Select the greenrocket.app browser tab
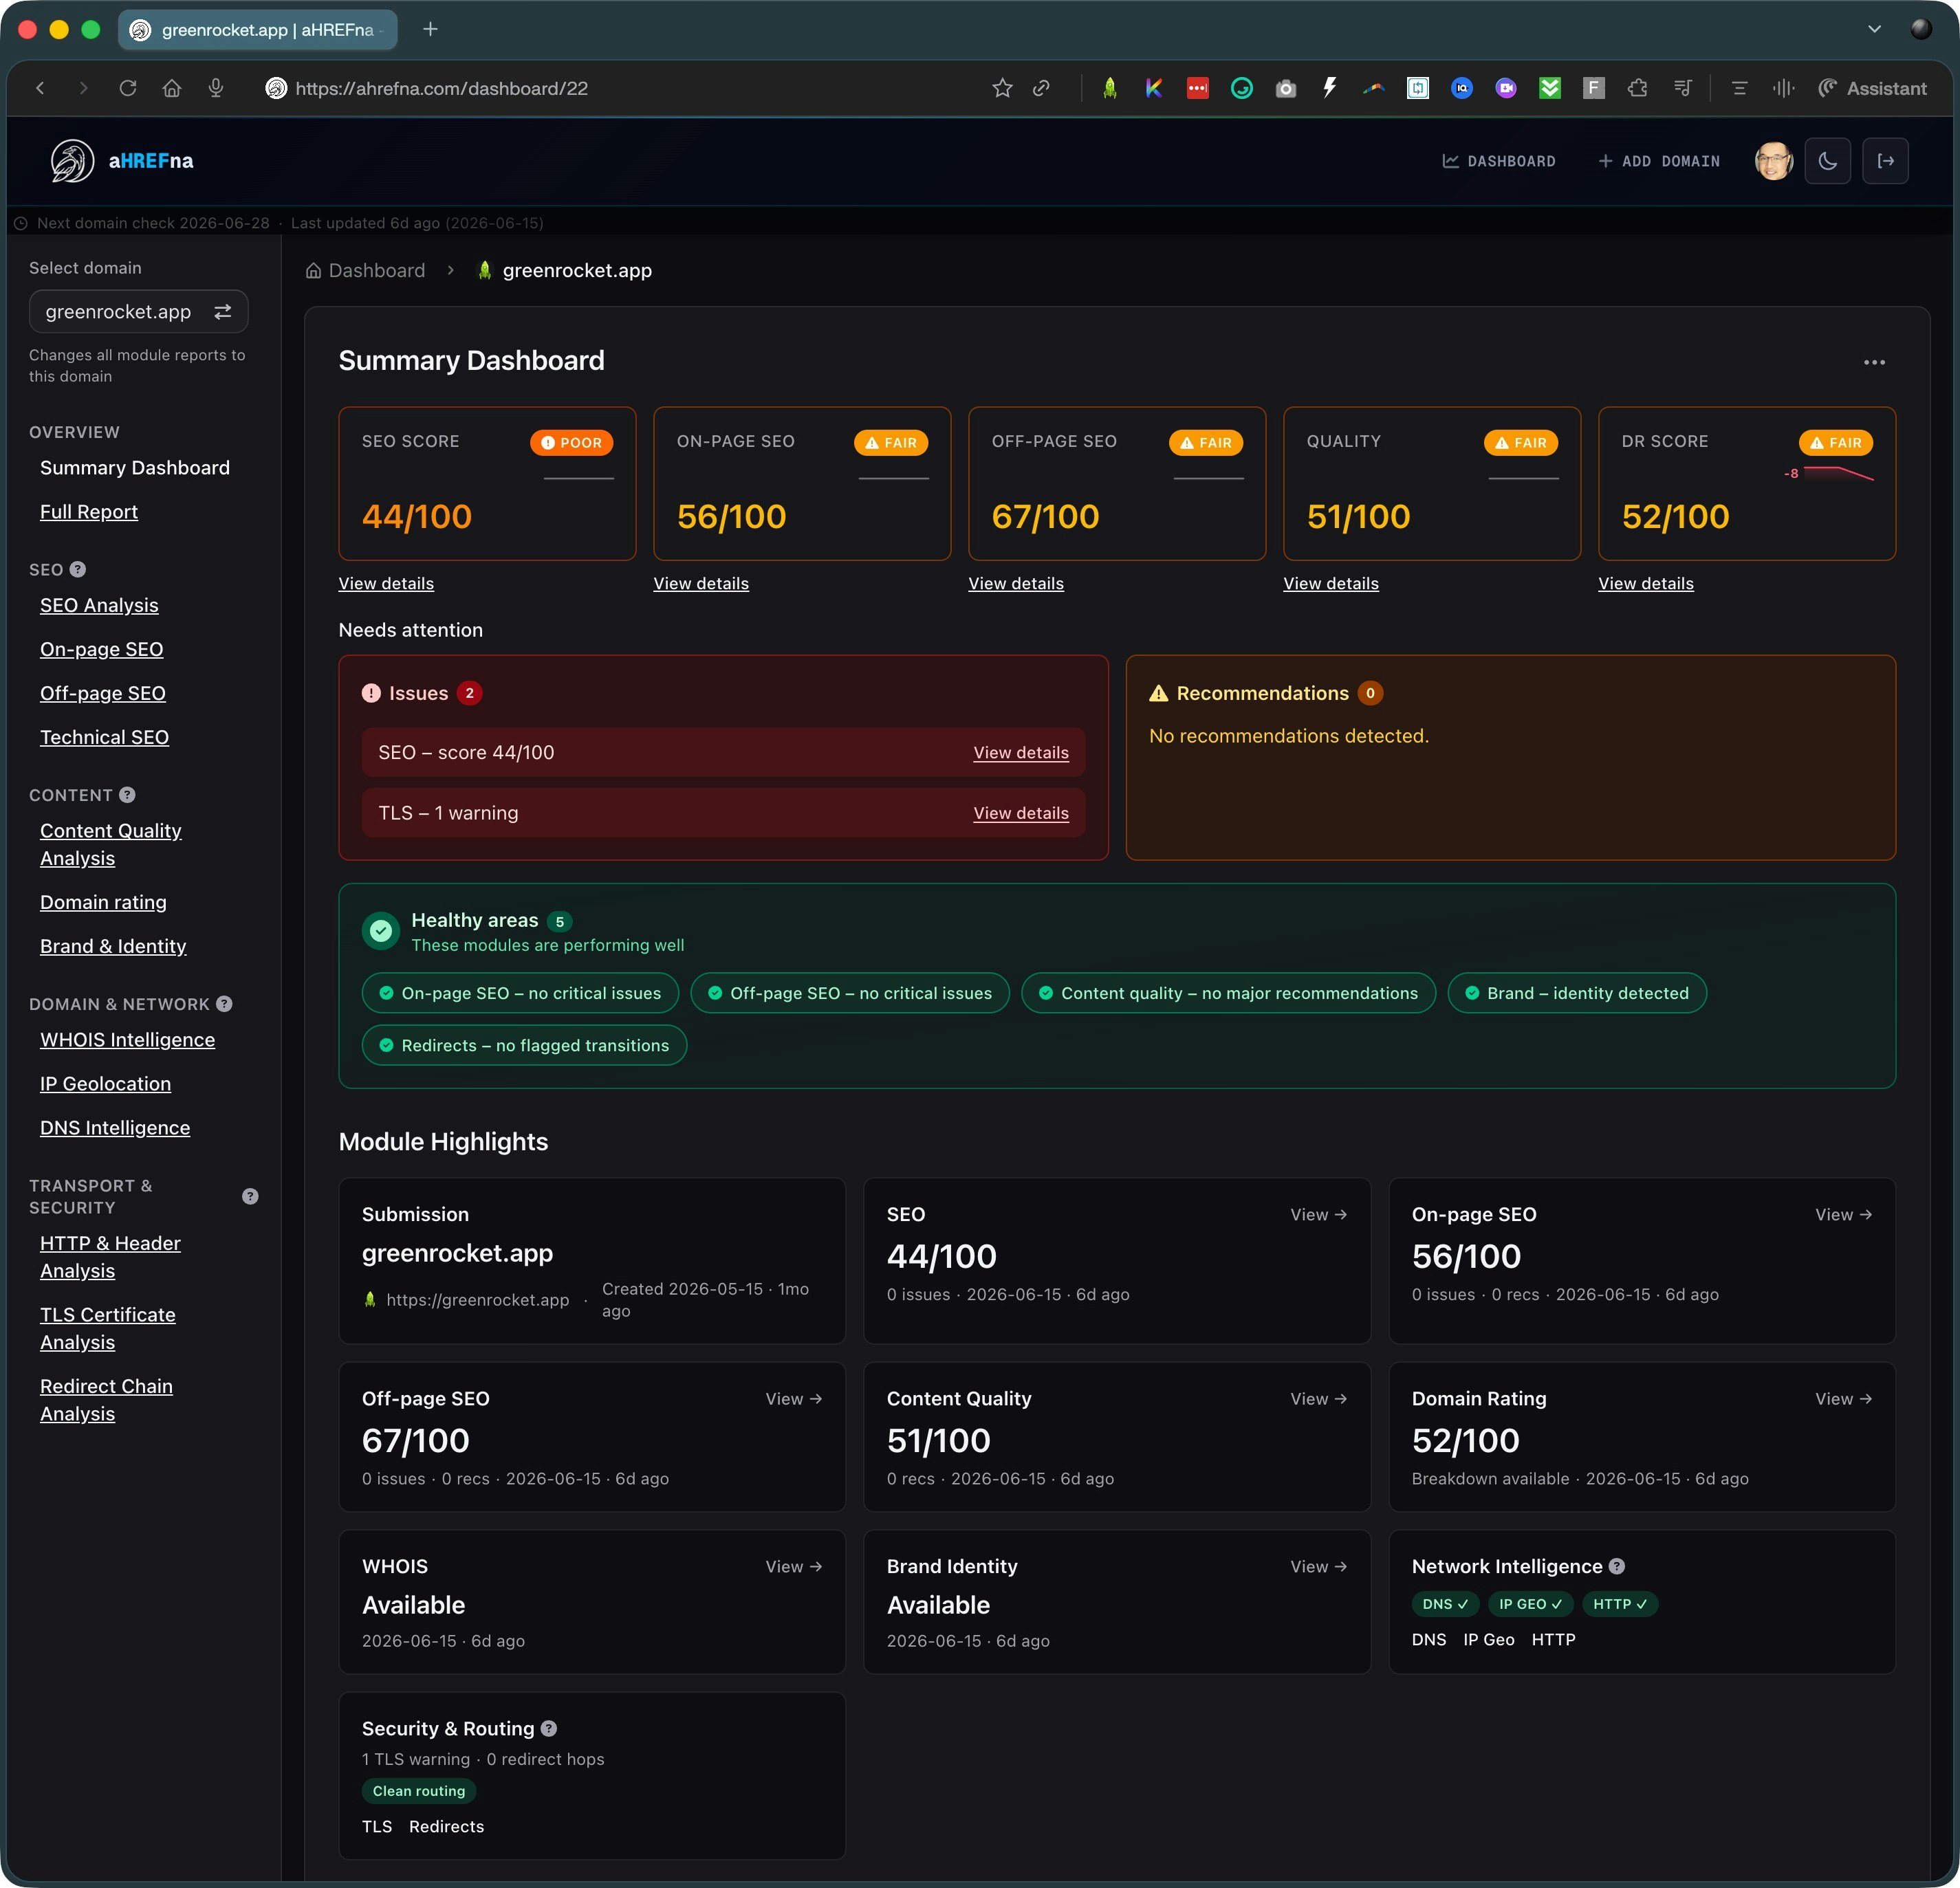This screenshot has width=1960, height=1888. pyautogui.click(x=258, y=29)
